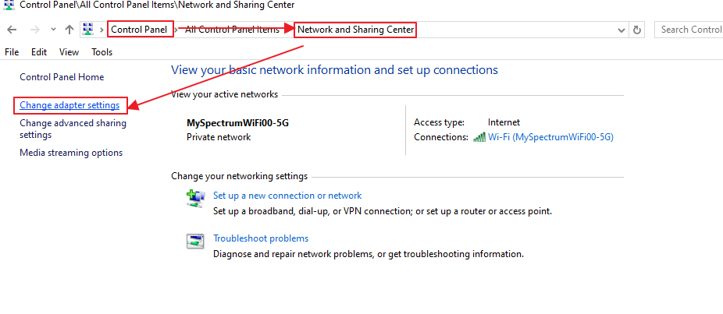Open recent locations dropdown arrow
This screenshot has width=723, height=314.
tap(54, 30)
